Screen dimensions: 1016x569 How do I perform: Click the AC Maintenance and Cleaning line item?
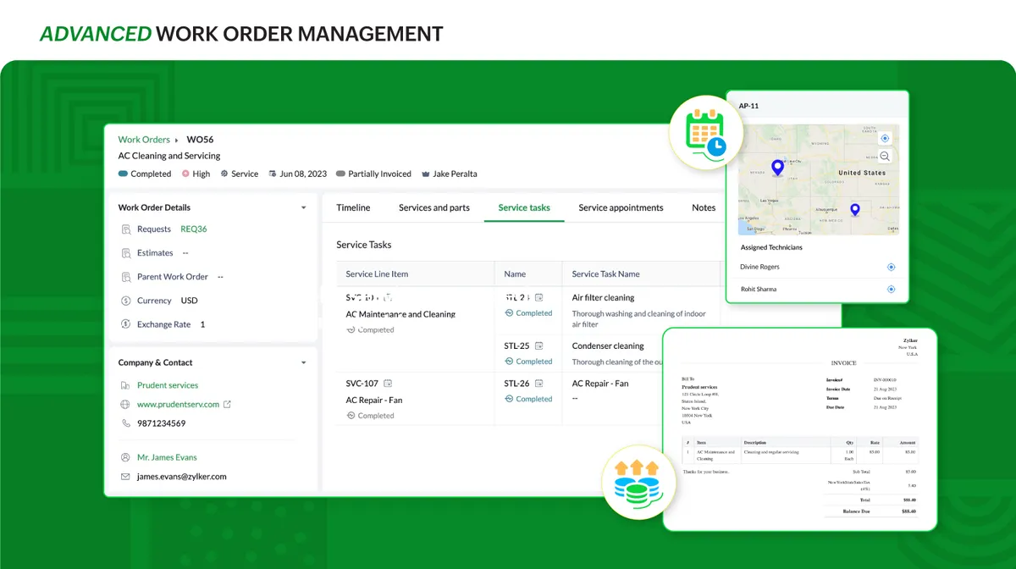(x=400, y=314)
